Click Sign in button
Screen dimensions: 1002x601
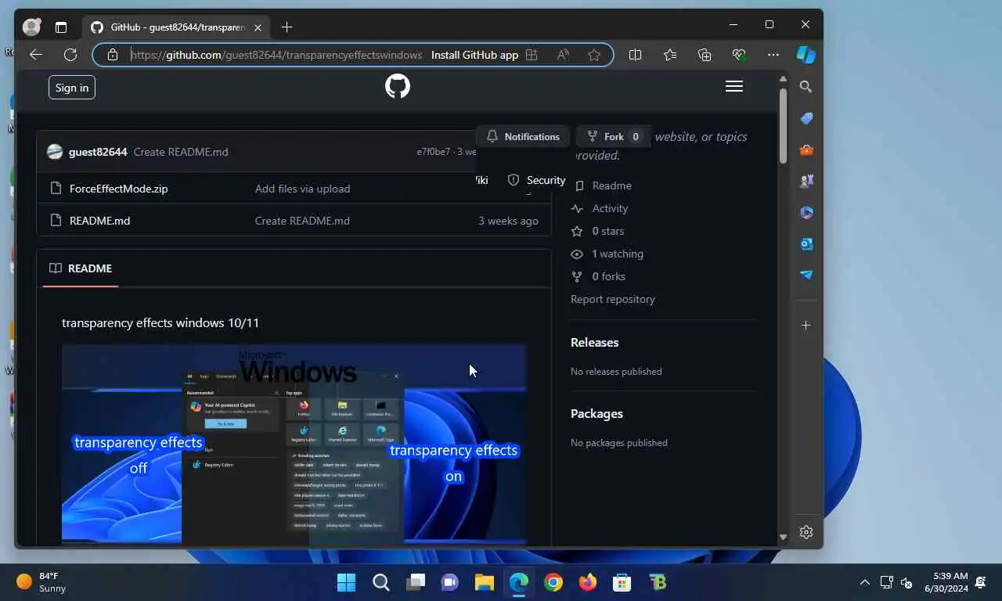pyautogui.click(x=72, y=88)
